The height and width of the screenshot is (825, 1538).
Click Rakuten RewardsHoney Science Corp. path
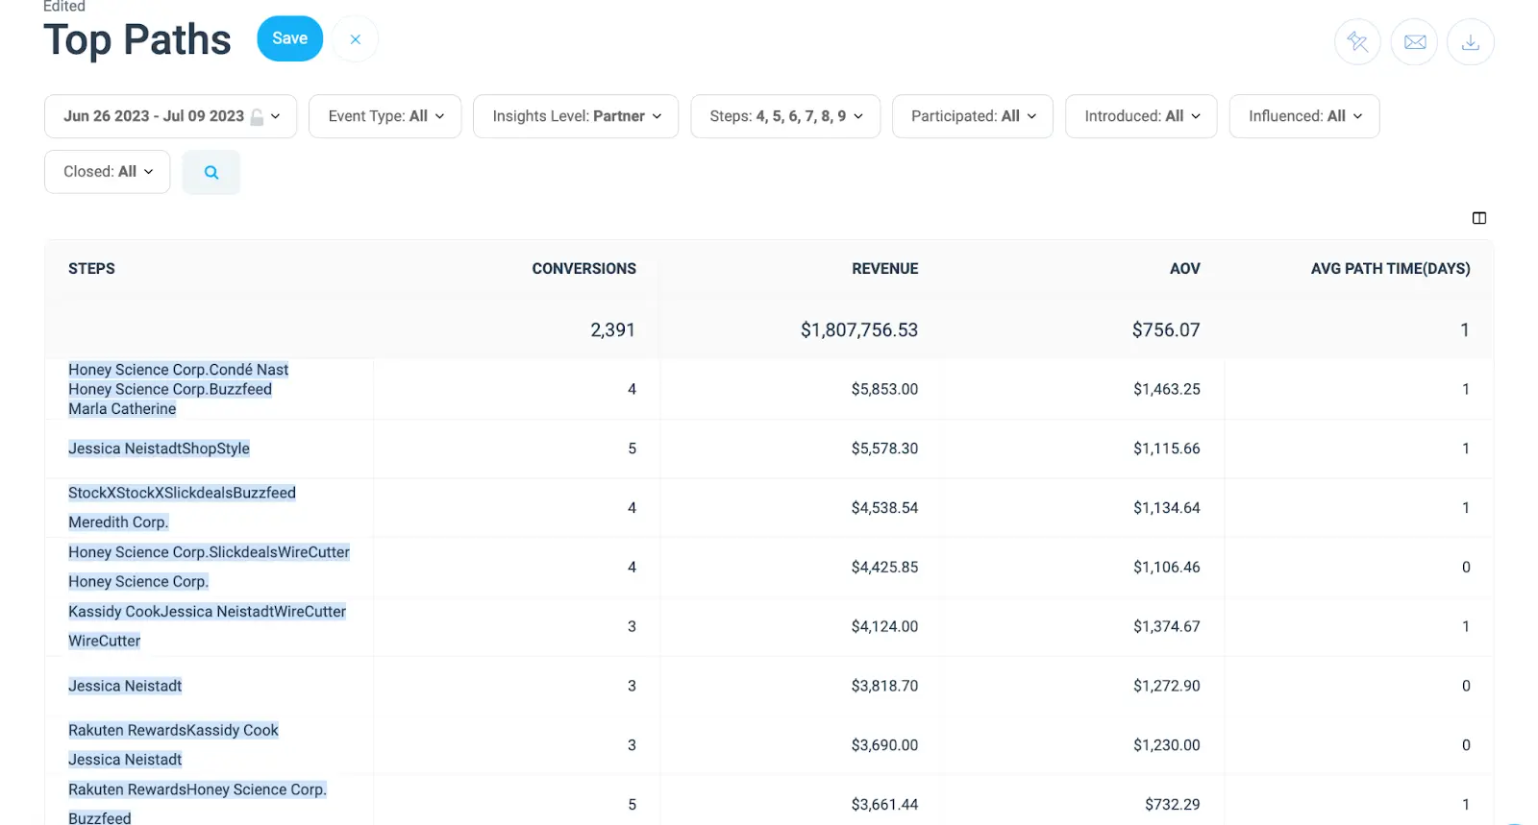(x=197, y=789)
